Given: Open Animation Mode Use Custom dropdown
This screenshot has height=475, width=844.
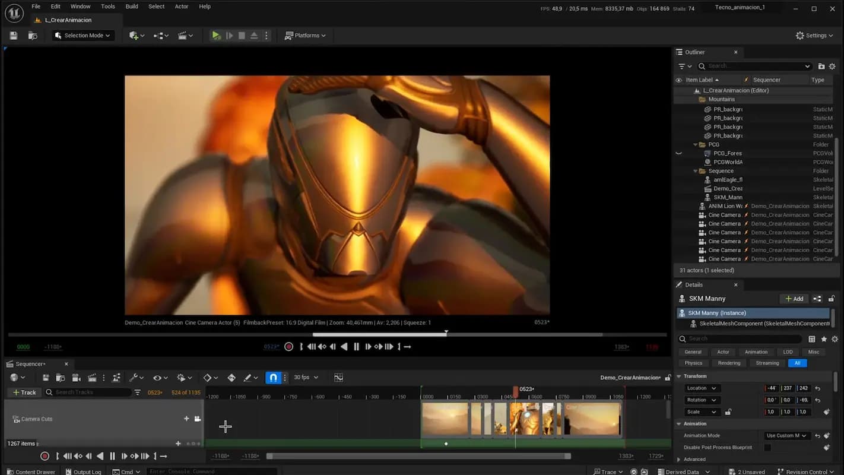Looking at the screenshot, I should [786, 436].
